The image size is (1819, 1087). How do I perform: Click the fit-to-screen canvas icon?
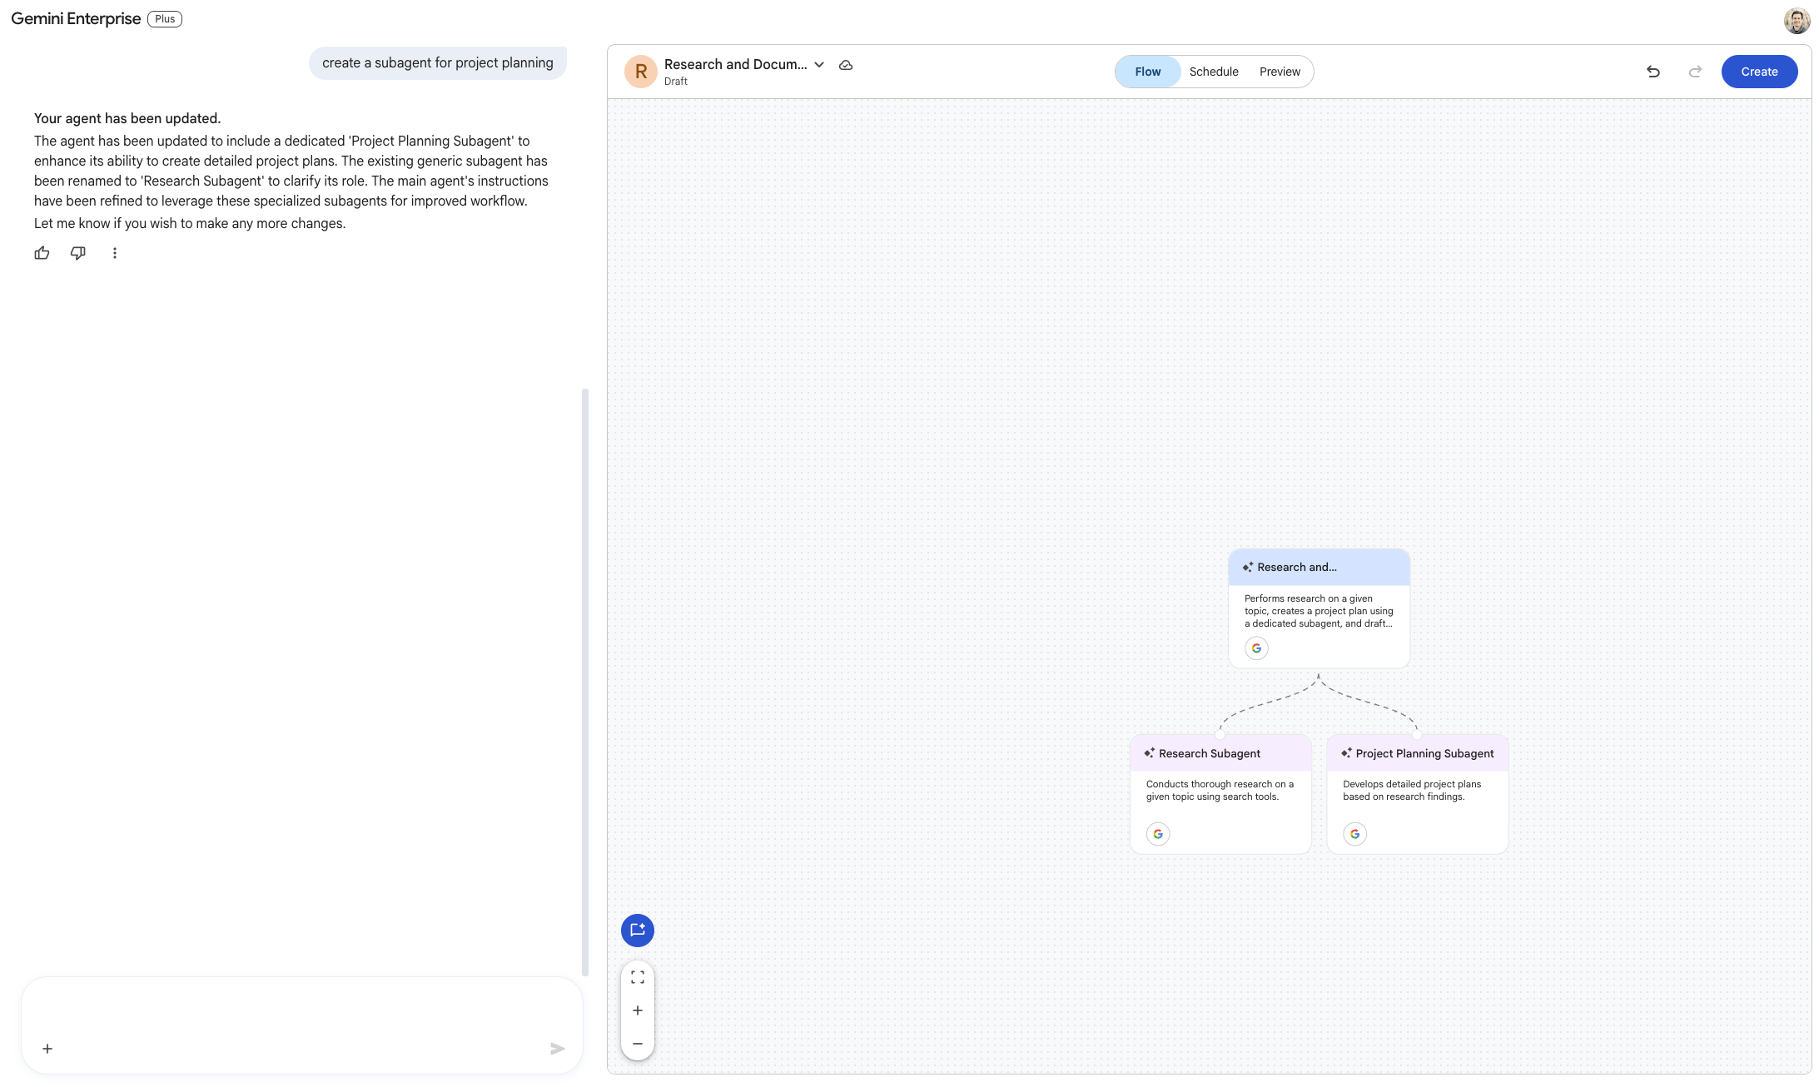pyautogui.click(x=638, y=977)
